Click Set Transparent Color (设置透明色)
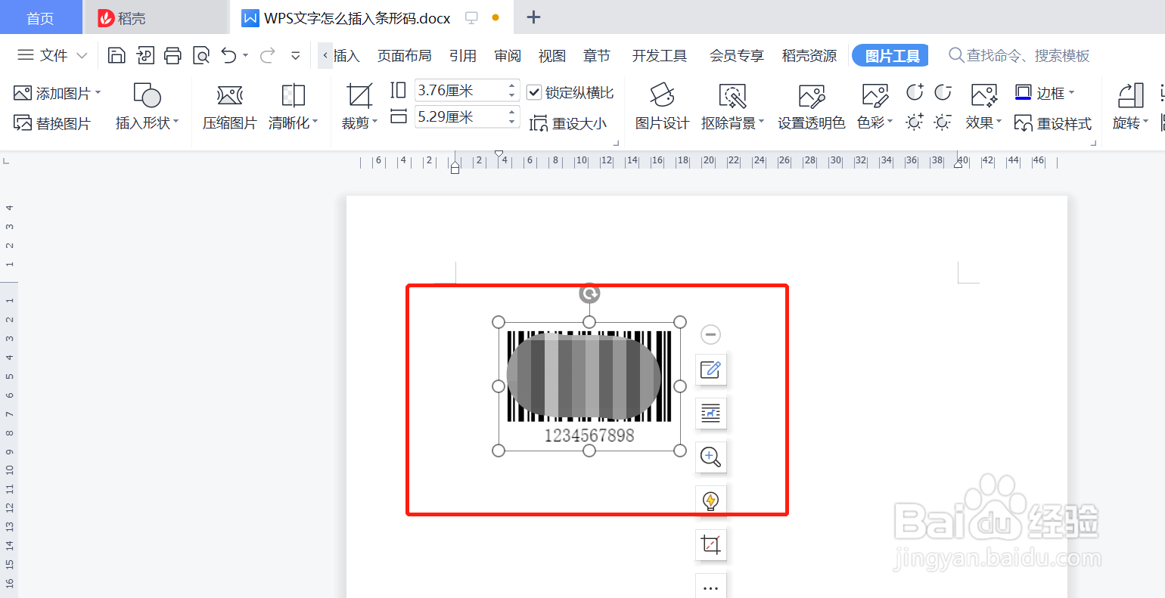 (811, 107)
